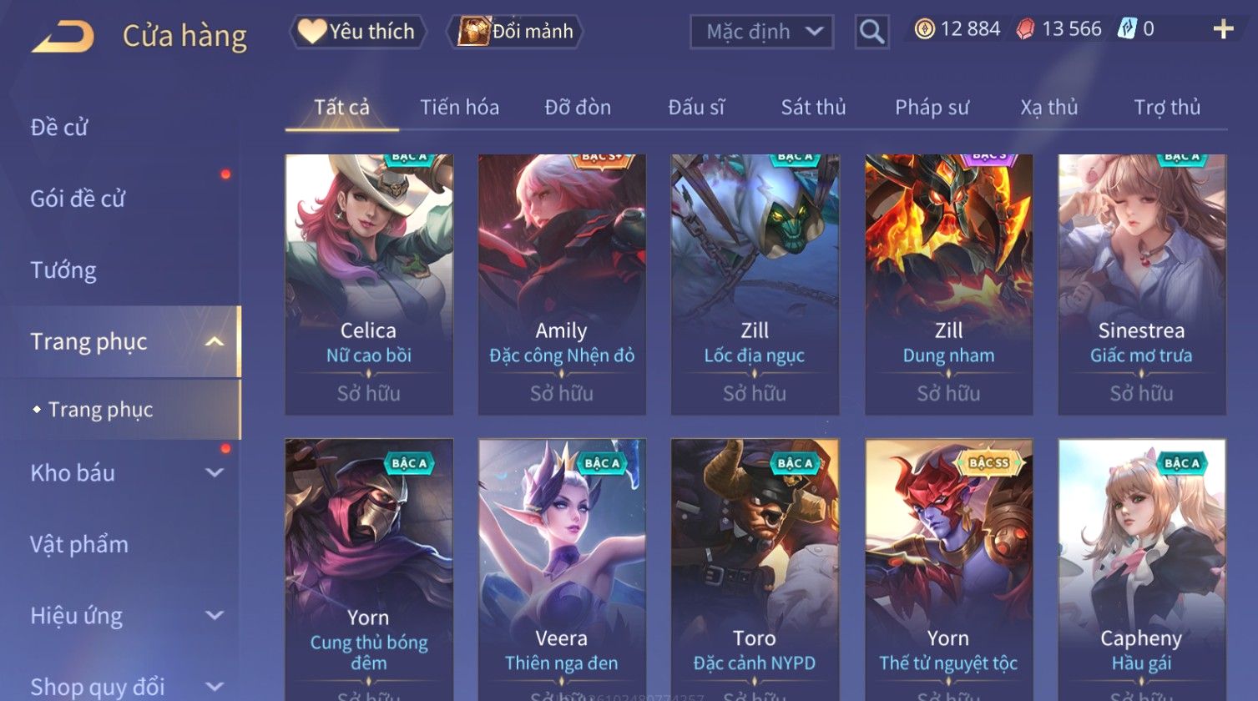Viewport: 1258px width, 701px height.
Task: Open Gói đề cử in sidebar
Action: (x=78, y=199)
